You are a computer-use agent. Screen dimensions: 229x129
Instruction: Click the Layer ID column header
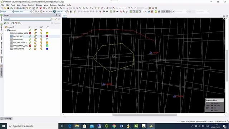click(11, 27)
